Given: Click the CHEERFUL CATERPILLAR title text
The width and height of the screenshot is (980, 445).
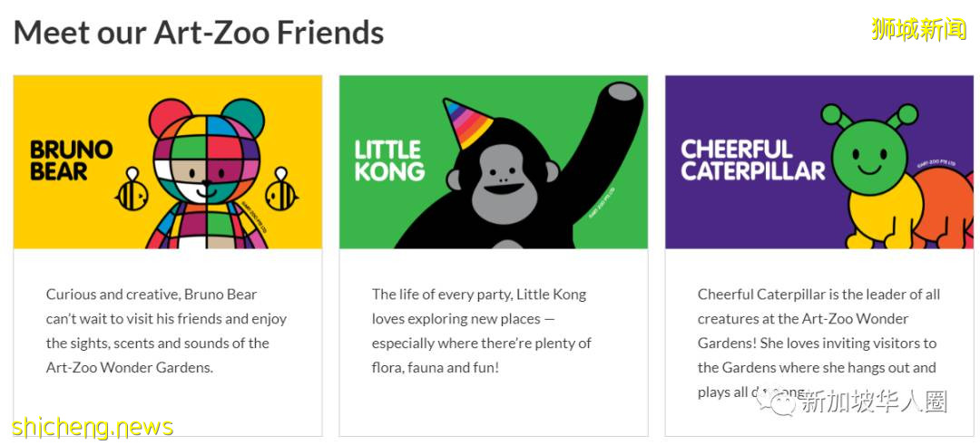Looking at the screenshot, I should tap(752, 160).
